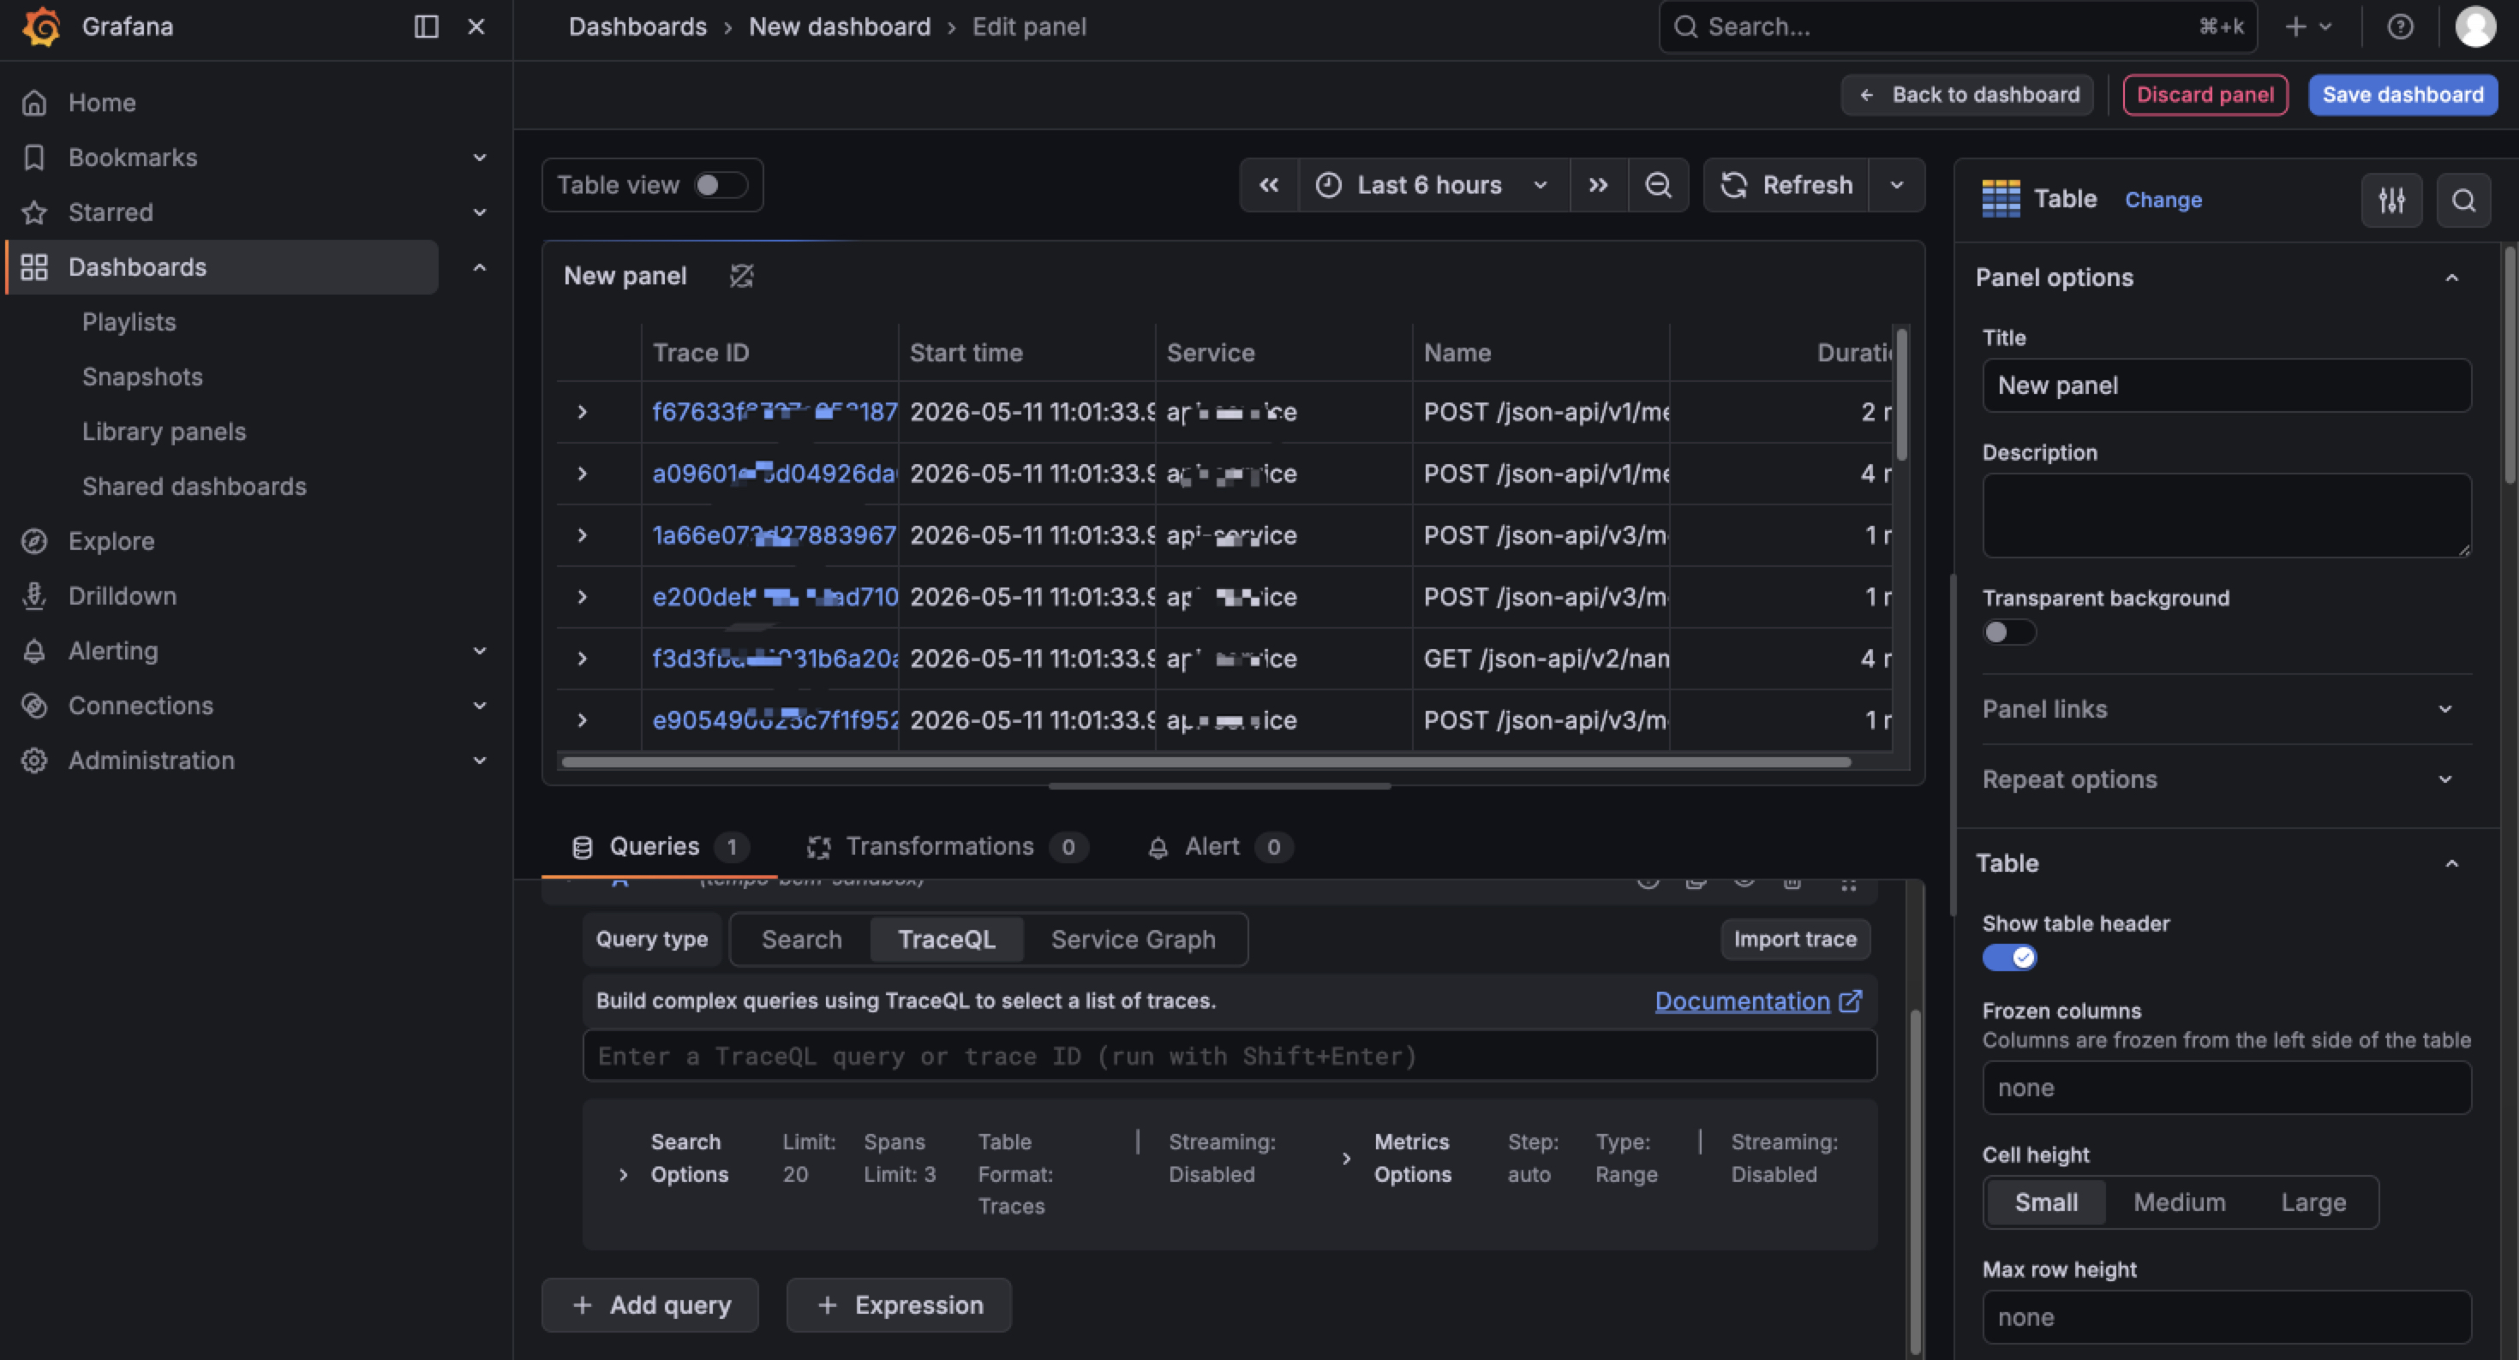Zoom out the time range
The image size is (2519, 1360).
coord(1658,185)
